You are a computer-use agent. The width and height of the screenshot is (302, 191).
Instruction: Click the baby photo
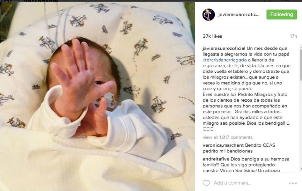click(97, 97)
